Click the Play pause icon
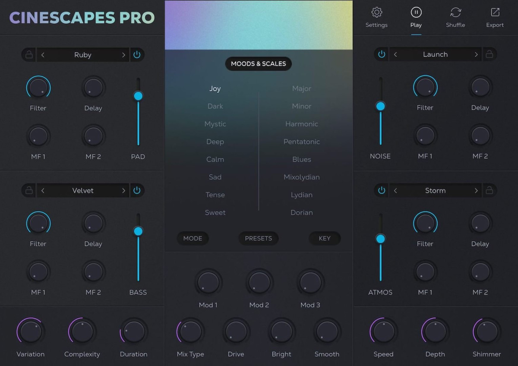The image size is (518, 366). click(416, 12)
